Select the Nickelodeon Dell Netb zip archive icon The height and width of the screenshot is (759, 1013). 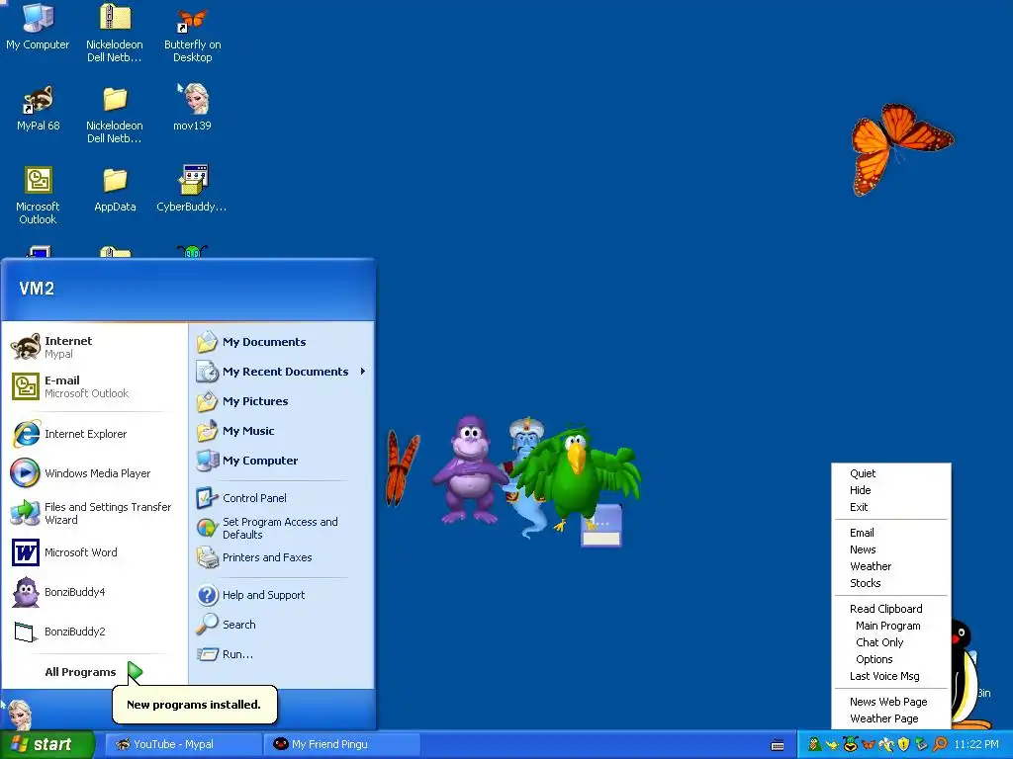[x=115, y=33]
